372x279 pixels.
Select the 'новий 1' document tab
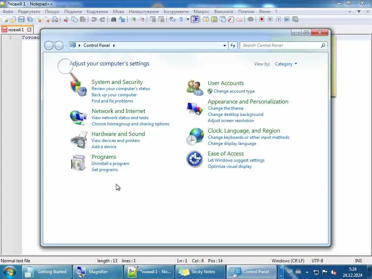[x=16, y=30]
